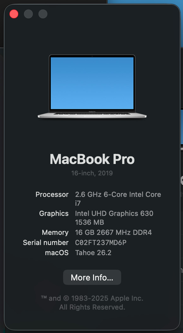Screen dimensions: 183x333
Task: Click the dimmed zoom window button
Action: pyautogui.click(x=43, y=14)
